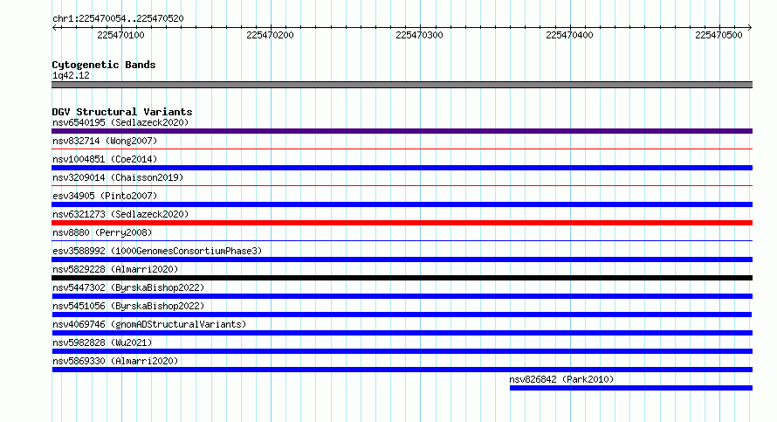This screenshot has width=777, height=422.
Task: Select the blue nsv5982828 Wu2021 bar
Action: (x=402, y=351)
